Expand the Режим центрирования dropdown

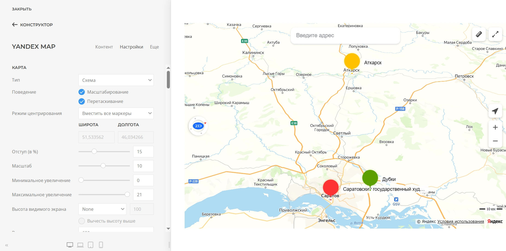pyautogui.click(x=116, y=113)
